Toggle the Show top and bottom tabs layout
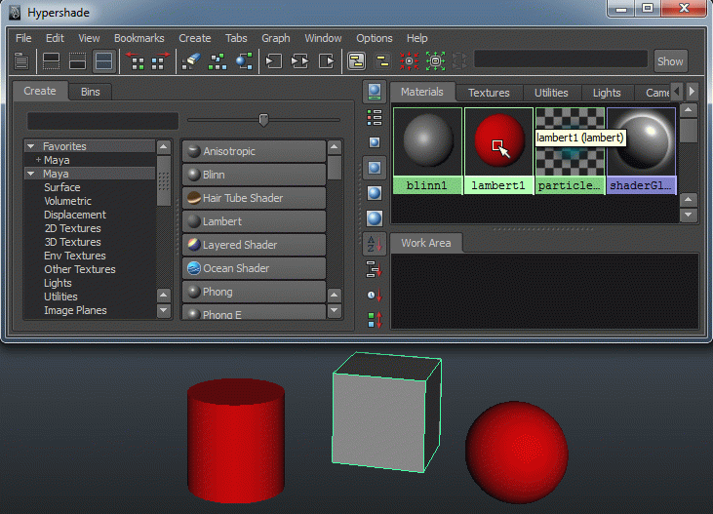 [x=103, y=61]
